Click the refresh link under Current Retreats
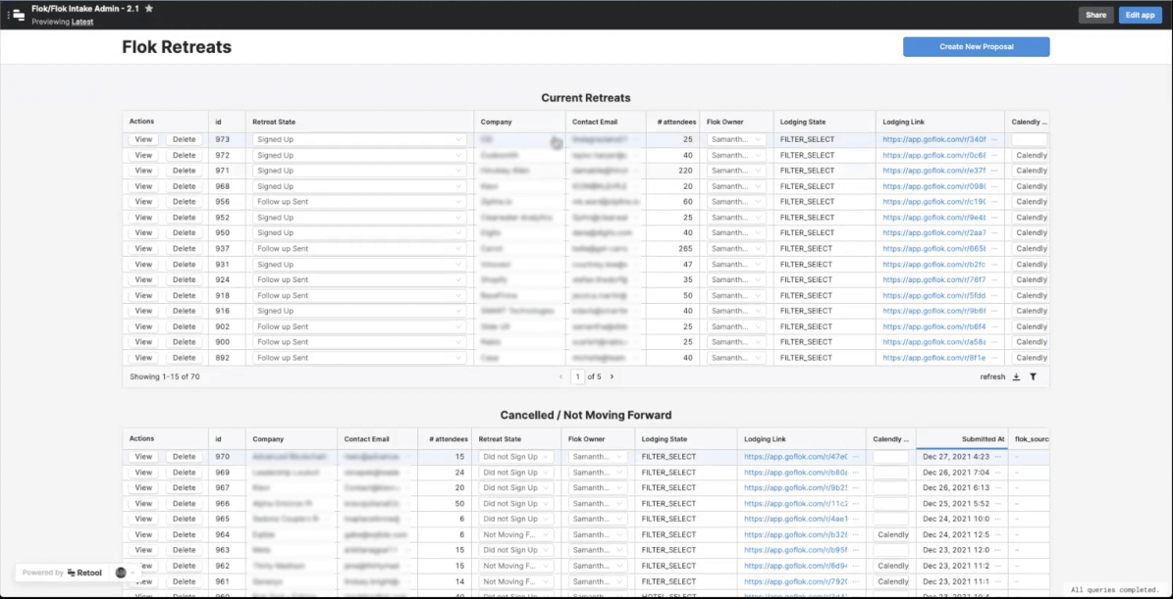Viewport: 1173px width, 599px height. (992, 377)
